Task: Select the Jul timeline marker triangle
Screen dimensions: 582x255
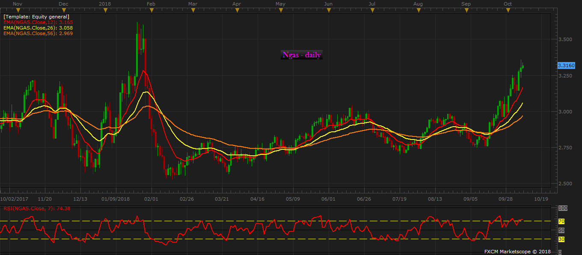Action: pos(372,10)
